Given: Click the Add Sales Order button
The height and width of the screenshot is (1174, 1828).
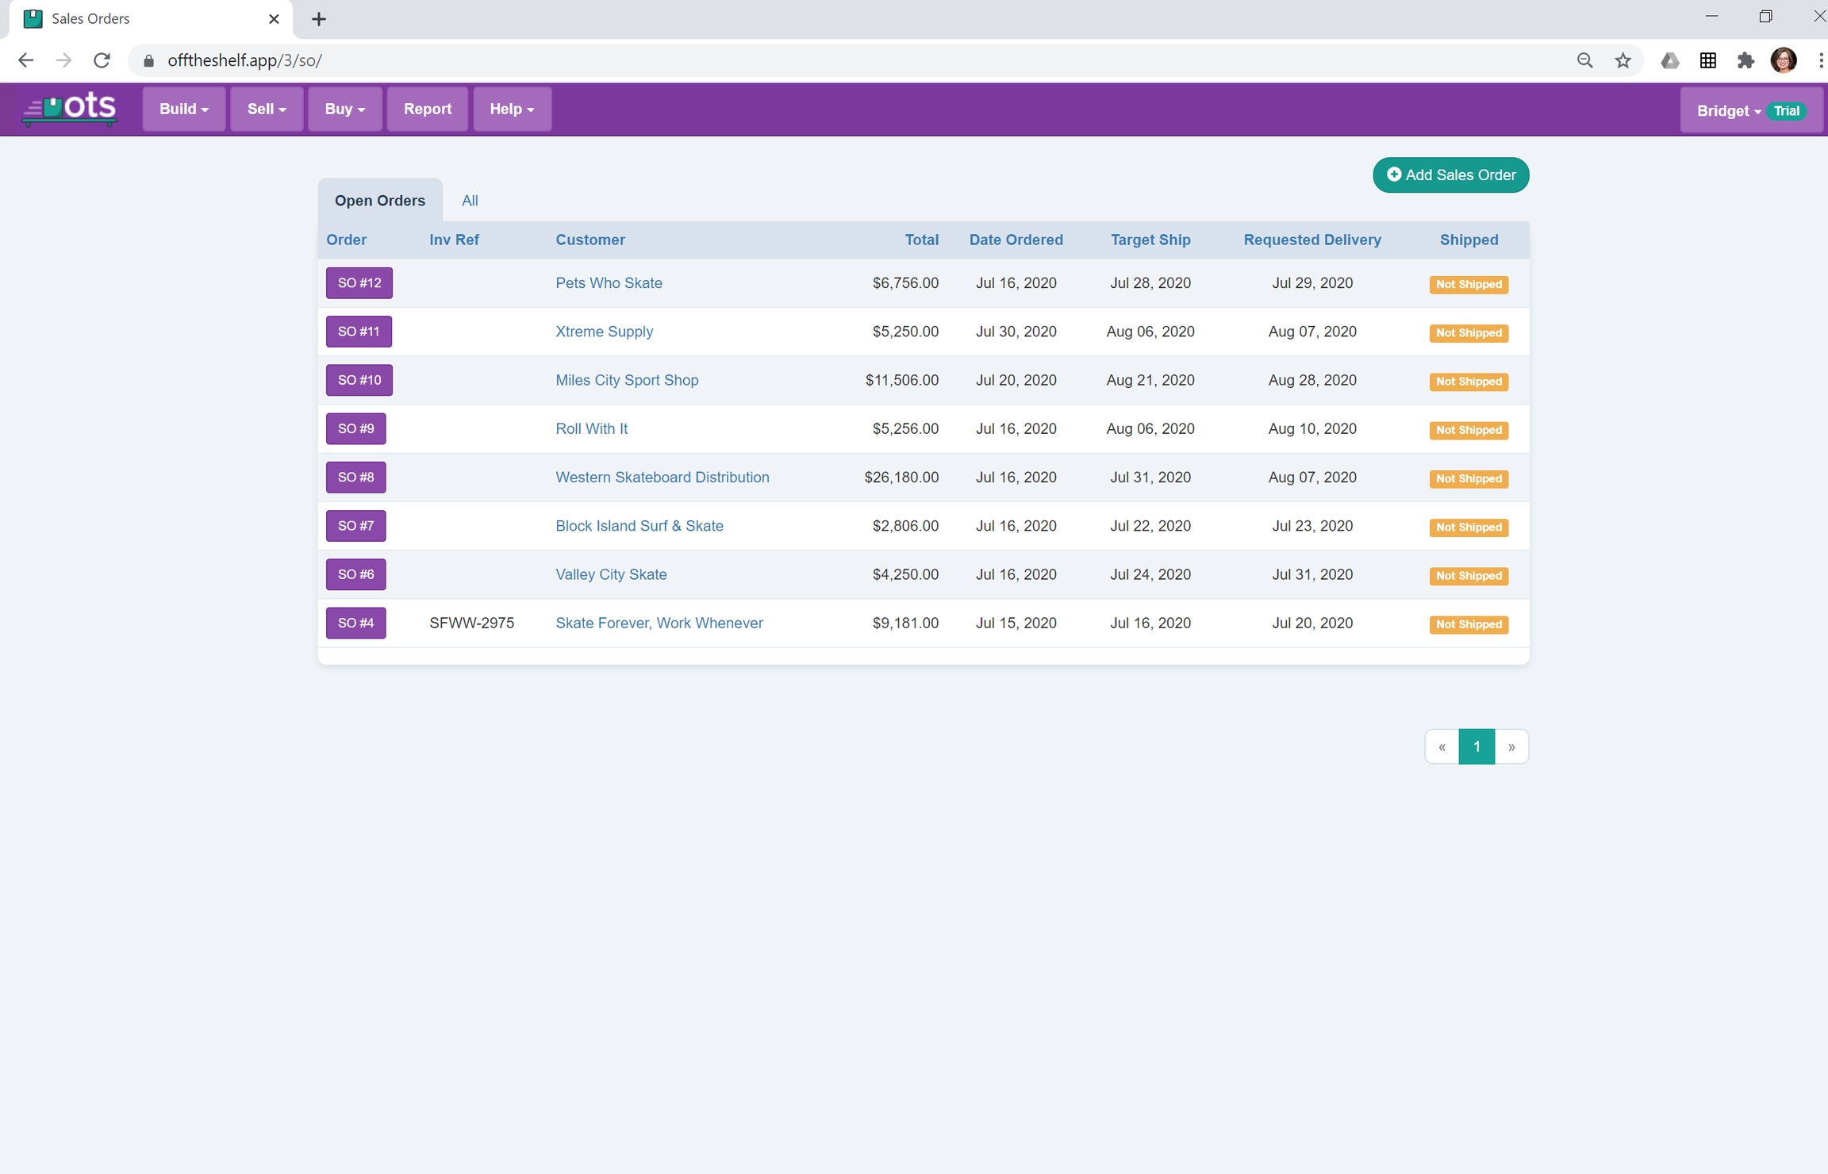Looking at the screenshot, I should click(x=1450, y=175).
